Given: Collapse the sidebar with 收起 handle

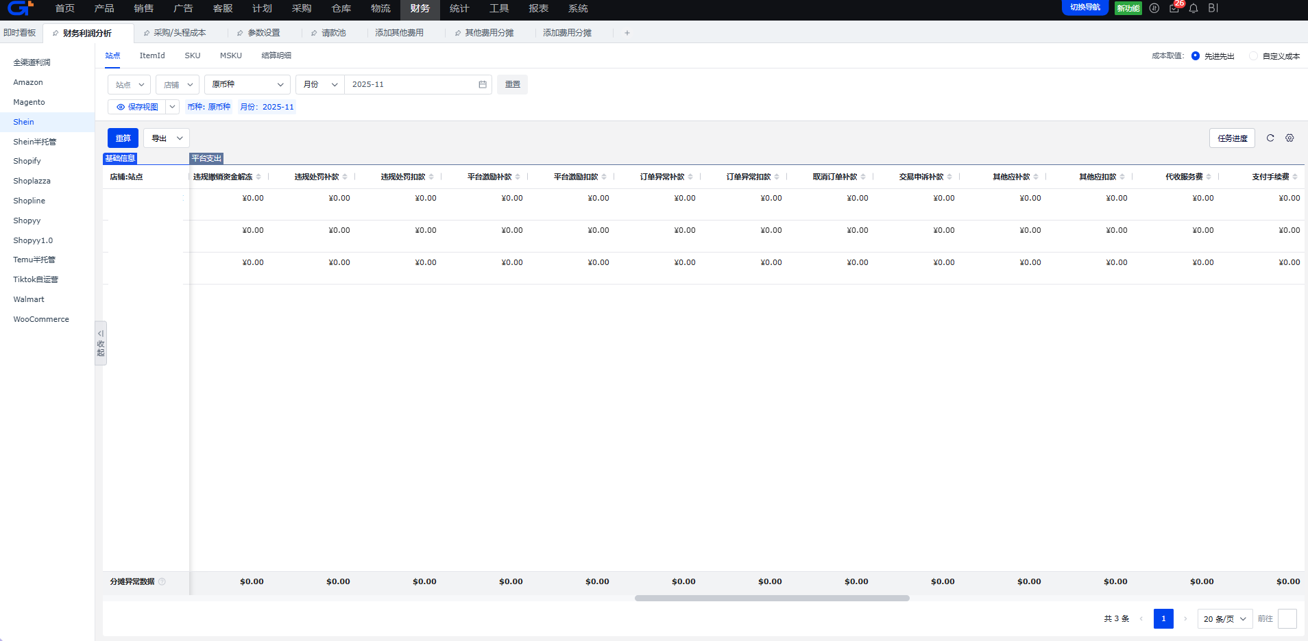Looking at the screenshot, I should (x=101, y=343).
